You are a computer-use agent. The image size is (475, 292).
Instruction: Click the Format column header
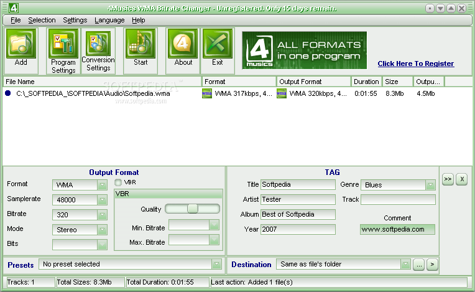coord(239,82)
